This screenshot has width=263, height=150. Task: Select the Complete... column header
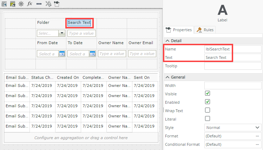(93, 77)
